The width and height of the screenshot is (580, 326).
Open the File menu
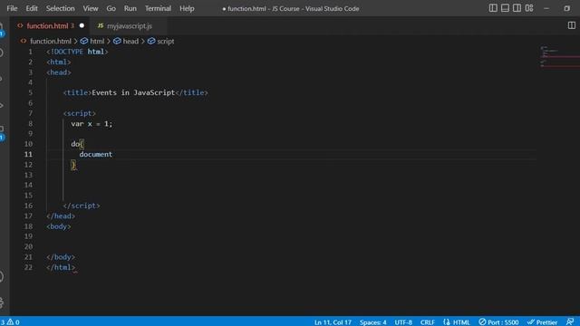click(12, 8)
